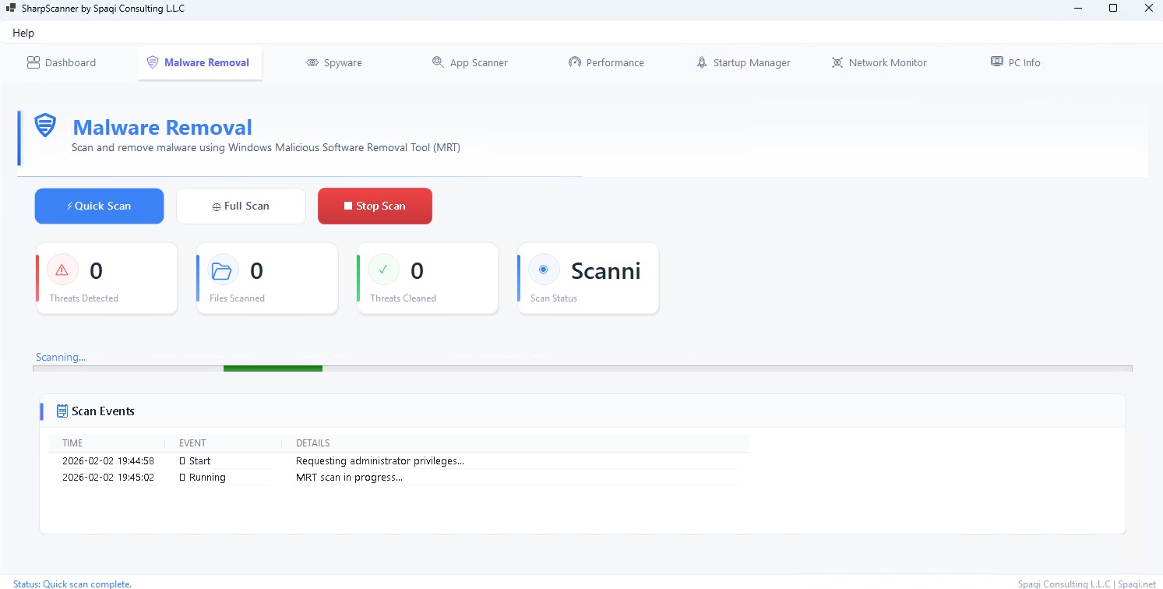Screen dimensions: 1163x589
Task: Open the Help menu
Action: [23, 33]
